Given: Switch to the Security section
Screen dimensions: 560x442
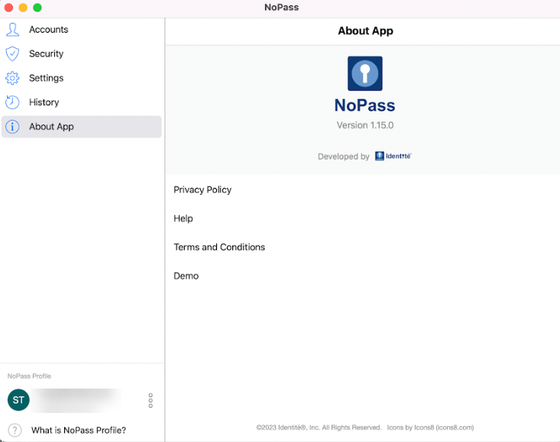Looking at the screenshot, I should tap(47, 54).
